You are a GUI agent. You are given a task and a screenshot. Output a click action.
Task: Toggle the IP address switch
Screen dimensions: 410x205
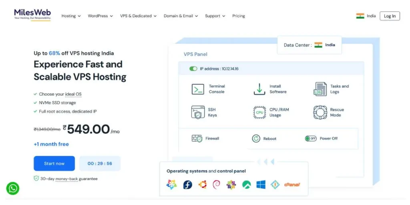click(x=193, y=69)
